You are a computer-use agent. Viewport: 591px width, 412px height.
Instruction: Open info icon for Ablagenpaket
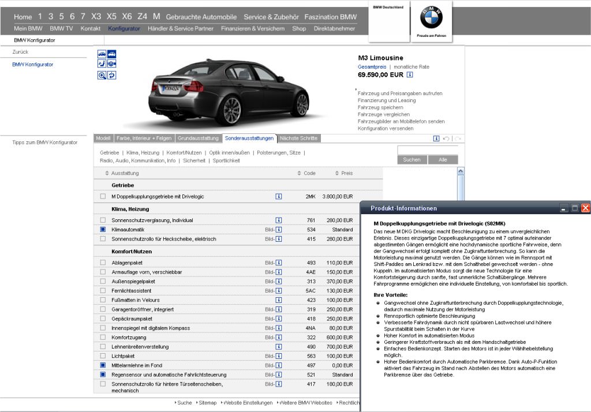pyautogui.click(x=279, y=263)
